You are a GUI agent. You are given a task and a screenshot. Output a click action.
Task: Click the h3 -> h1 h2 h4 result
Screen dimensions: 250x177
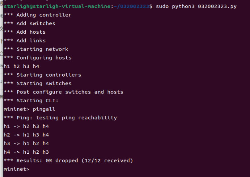click(26, 143)
